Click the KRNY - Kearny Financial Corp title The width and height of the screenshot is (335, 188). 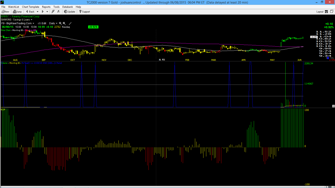pos(20,16)
